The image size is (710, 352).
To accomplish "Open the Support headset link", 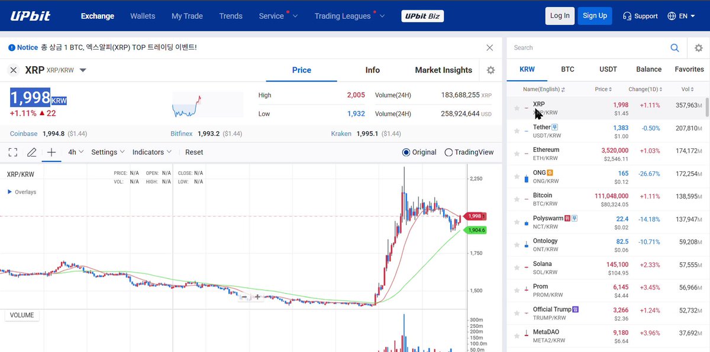I will 640,16.
